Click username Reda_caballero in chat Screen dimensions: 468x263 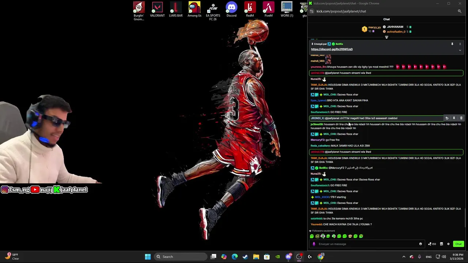(320, 146)
